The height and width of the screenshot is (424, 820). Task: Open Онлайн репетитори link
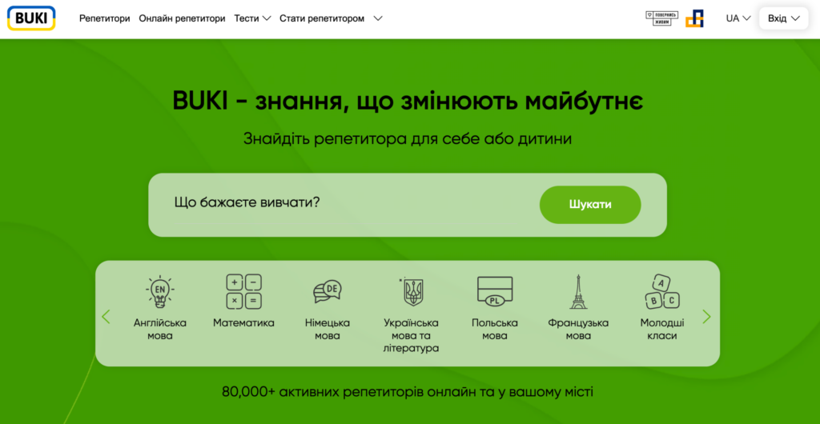tap(182, 18)
